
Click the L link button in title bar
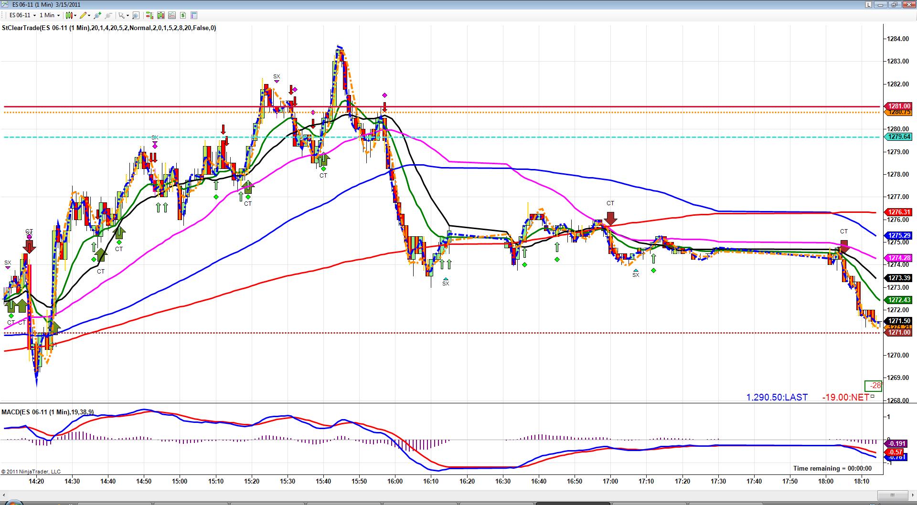click(x=869, y=4)
